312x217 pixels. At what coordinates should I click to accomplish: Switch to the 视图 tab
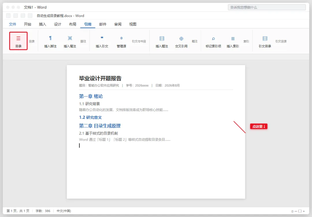(133, 24)
